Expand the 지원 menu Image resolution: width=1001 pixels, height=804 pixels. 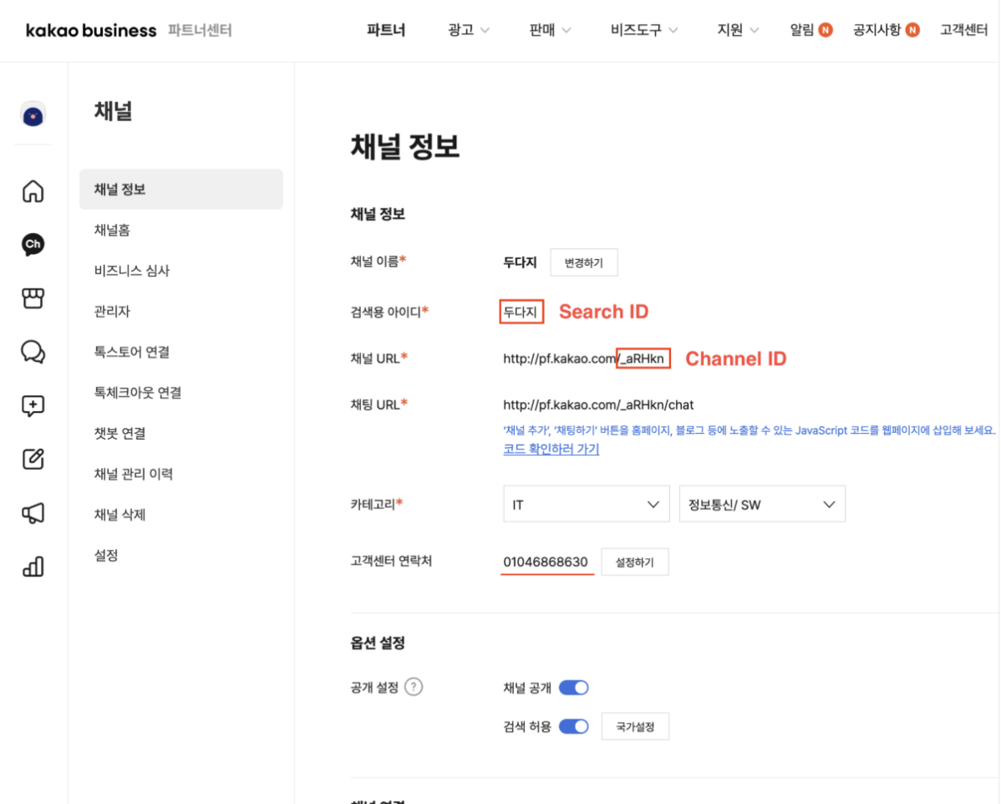click(x=737, y=30)
